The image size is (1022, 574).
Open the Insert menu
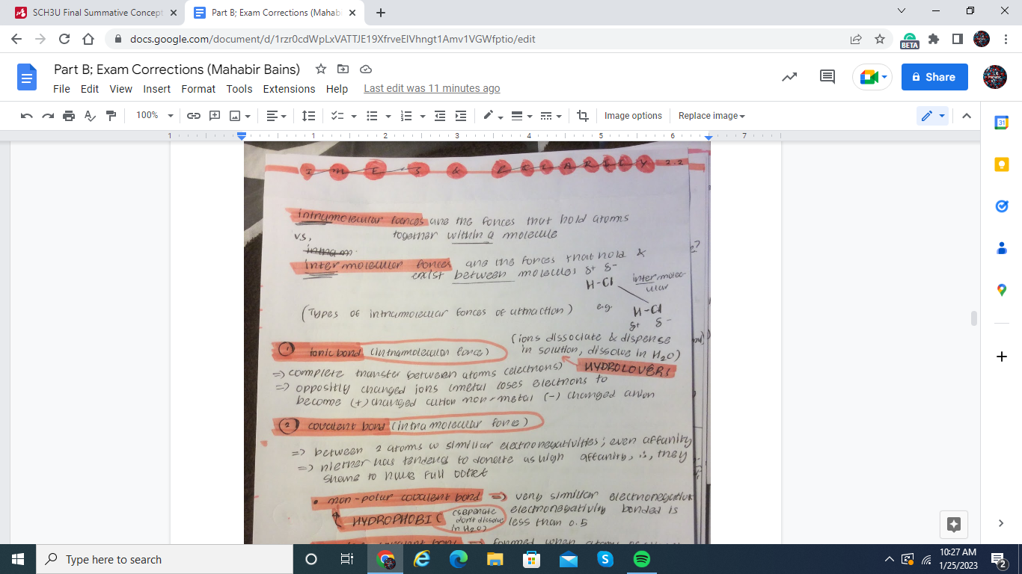point(157,88)
